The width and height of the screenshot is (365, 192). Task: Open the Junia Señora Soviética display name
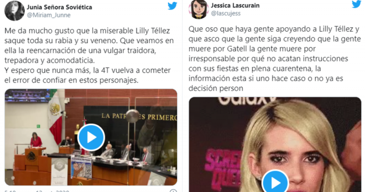click(x=59, y=7)
